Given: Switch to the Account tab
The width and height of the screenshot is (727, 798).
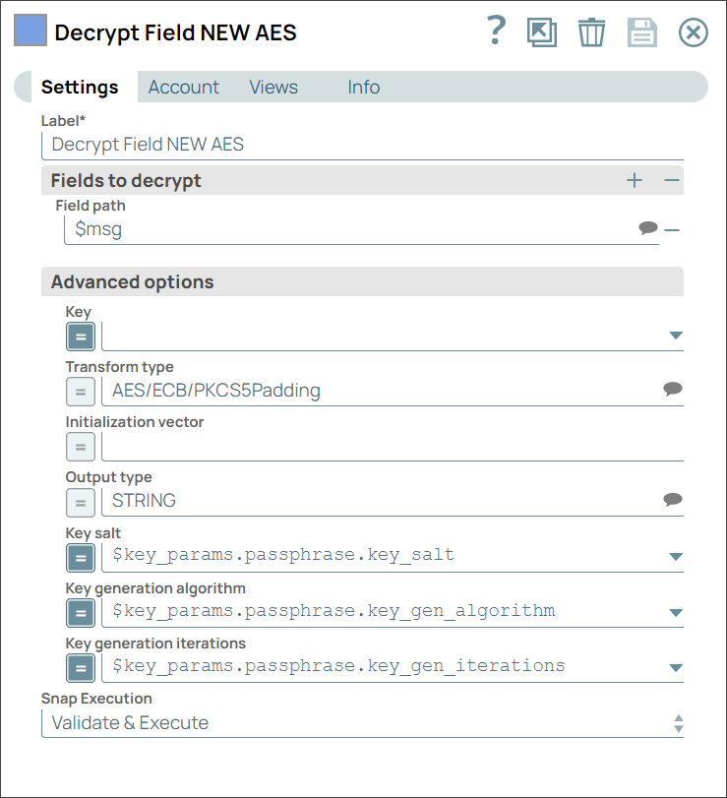Looking at the screenshot, I should click(x=184, y=87).
